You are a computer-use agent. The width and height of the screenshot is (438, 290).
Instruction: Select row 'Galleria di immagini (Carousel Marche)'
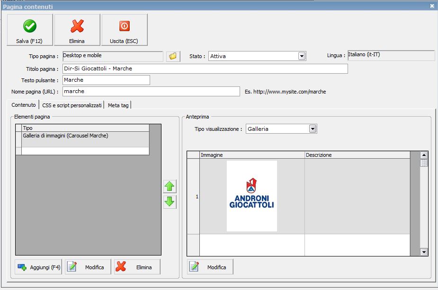click(85, 139)
